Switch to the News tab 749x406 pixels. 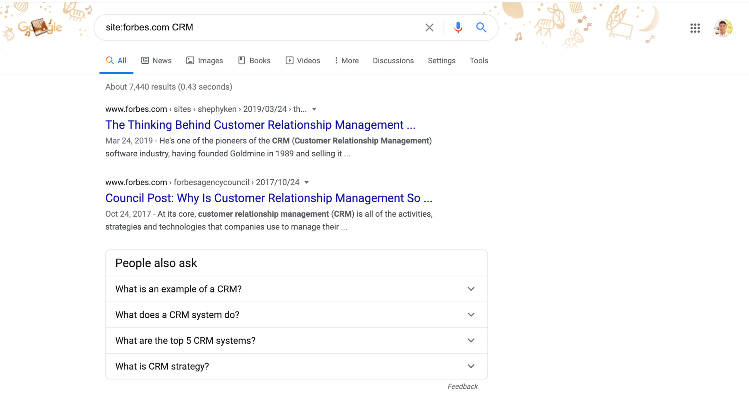click(x=156, y=61)
